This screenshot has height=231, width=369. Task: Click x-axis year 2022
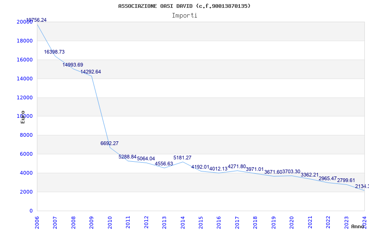328,222
